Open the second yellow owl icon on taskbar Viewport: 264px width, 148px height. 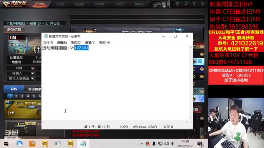(x=70, y=144)
